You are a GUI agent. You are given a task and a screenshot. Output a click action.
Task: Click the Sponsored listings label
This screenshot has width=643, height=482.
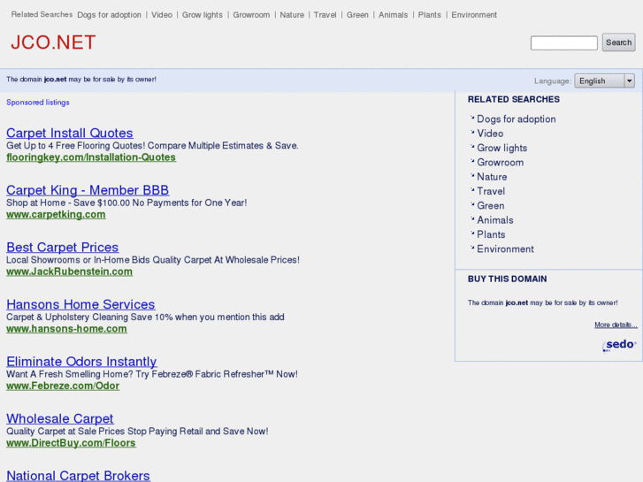point(38,103)
